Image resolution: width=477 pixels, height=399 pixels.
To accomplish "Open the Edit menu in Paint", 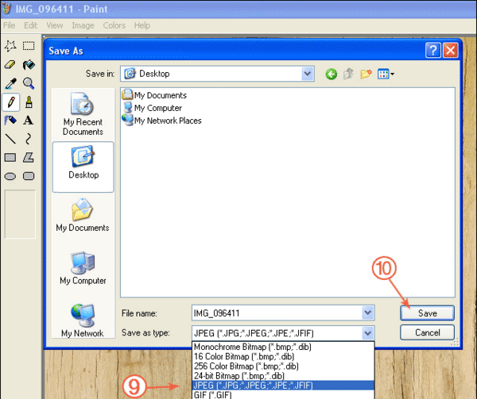I will coord(30,25).
